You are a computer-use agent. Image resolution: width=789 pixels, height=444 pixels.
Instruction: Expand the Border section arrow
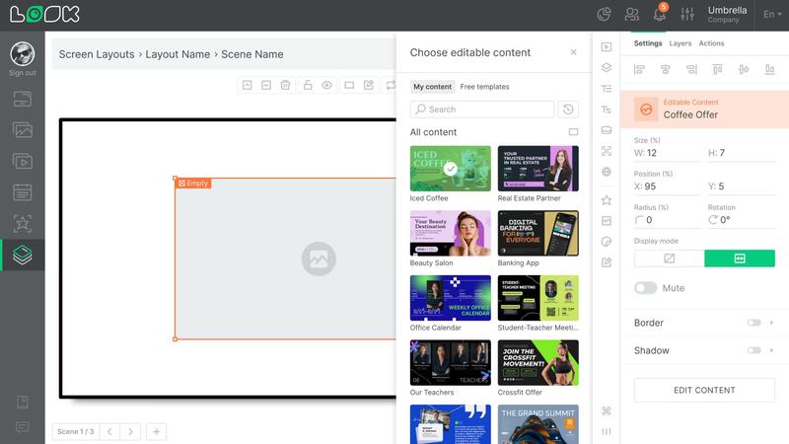pos(771,323)
